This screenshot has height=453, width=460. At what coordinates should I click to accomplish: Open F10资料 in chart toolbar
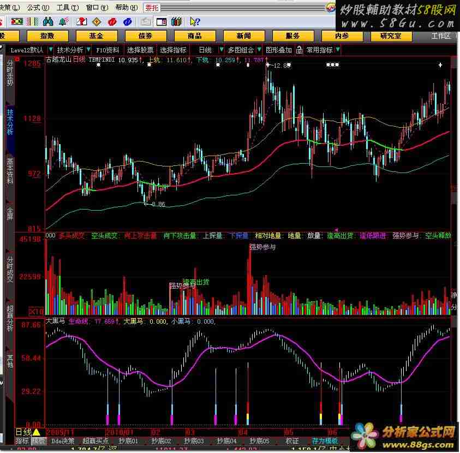(x=107, y=50)
